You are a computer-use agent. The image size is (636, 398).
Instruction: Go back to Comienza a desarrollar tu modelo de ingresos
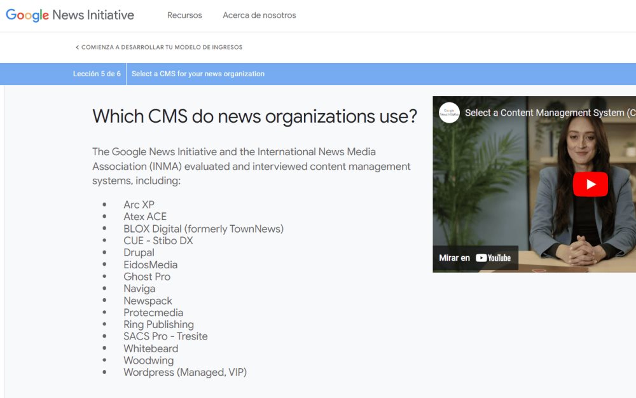(162, 48)
